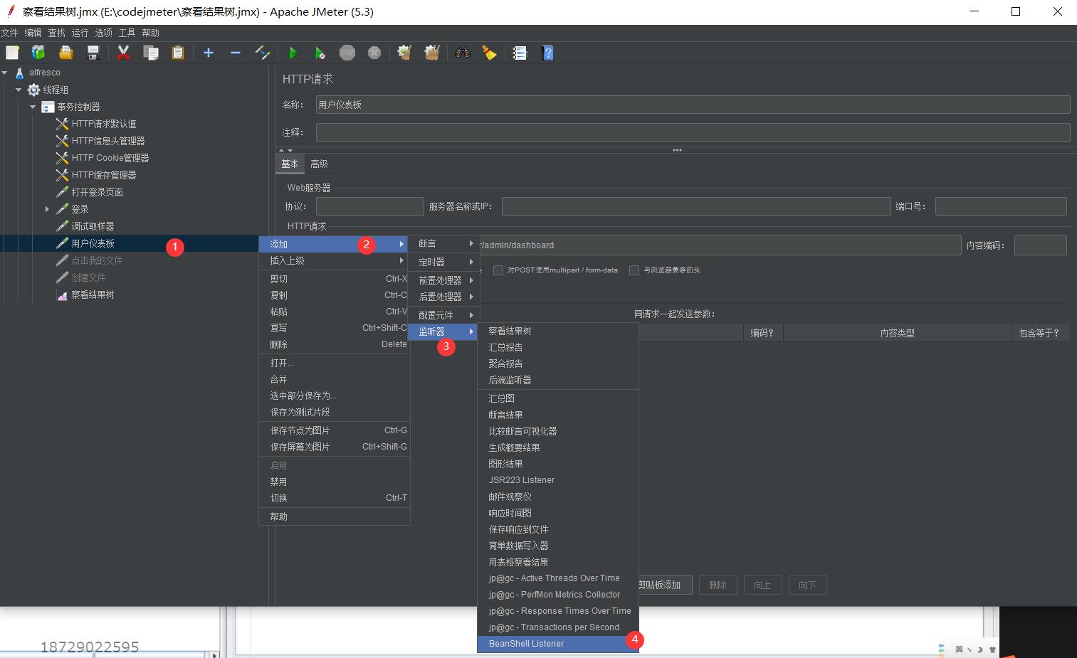1077x658 pixels.
Task: Click the Clear All results icon
Action: [x=432, y=53]
